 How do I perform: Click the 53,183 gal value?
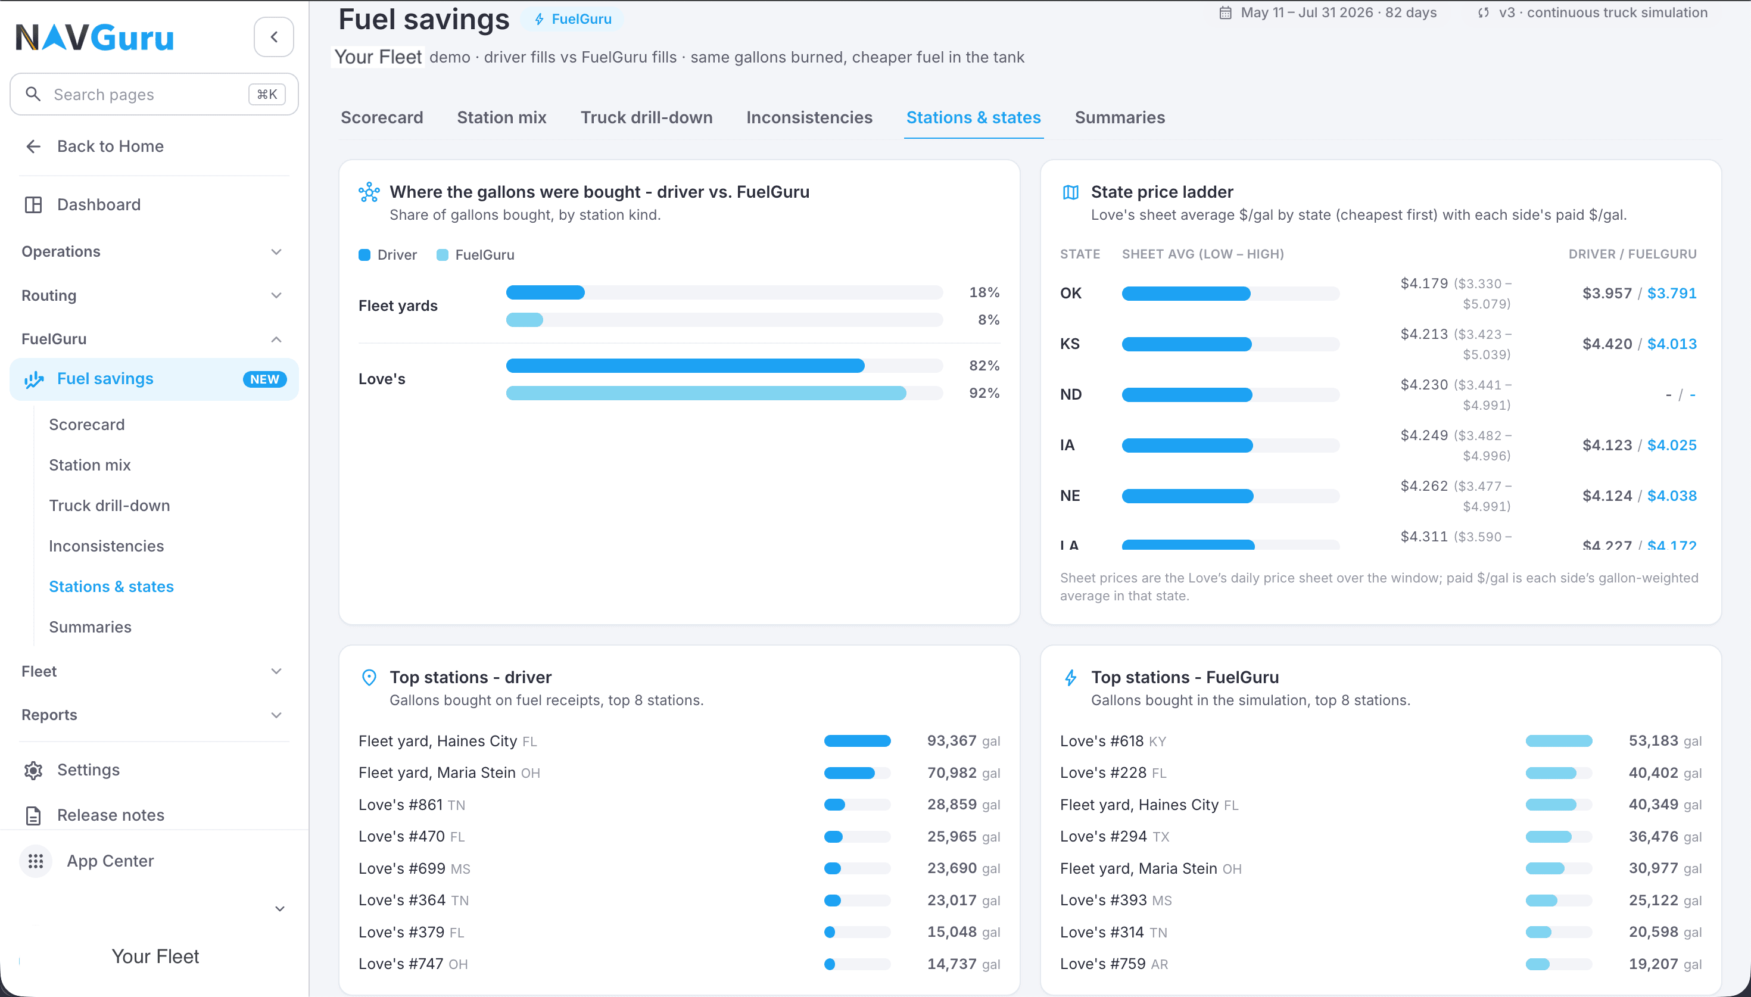[x=1665, y=741]
